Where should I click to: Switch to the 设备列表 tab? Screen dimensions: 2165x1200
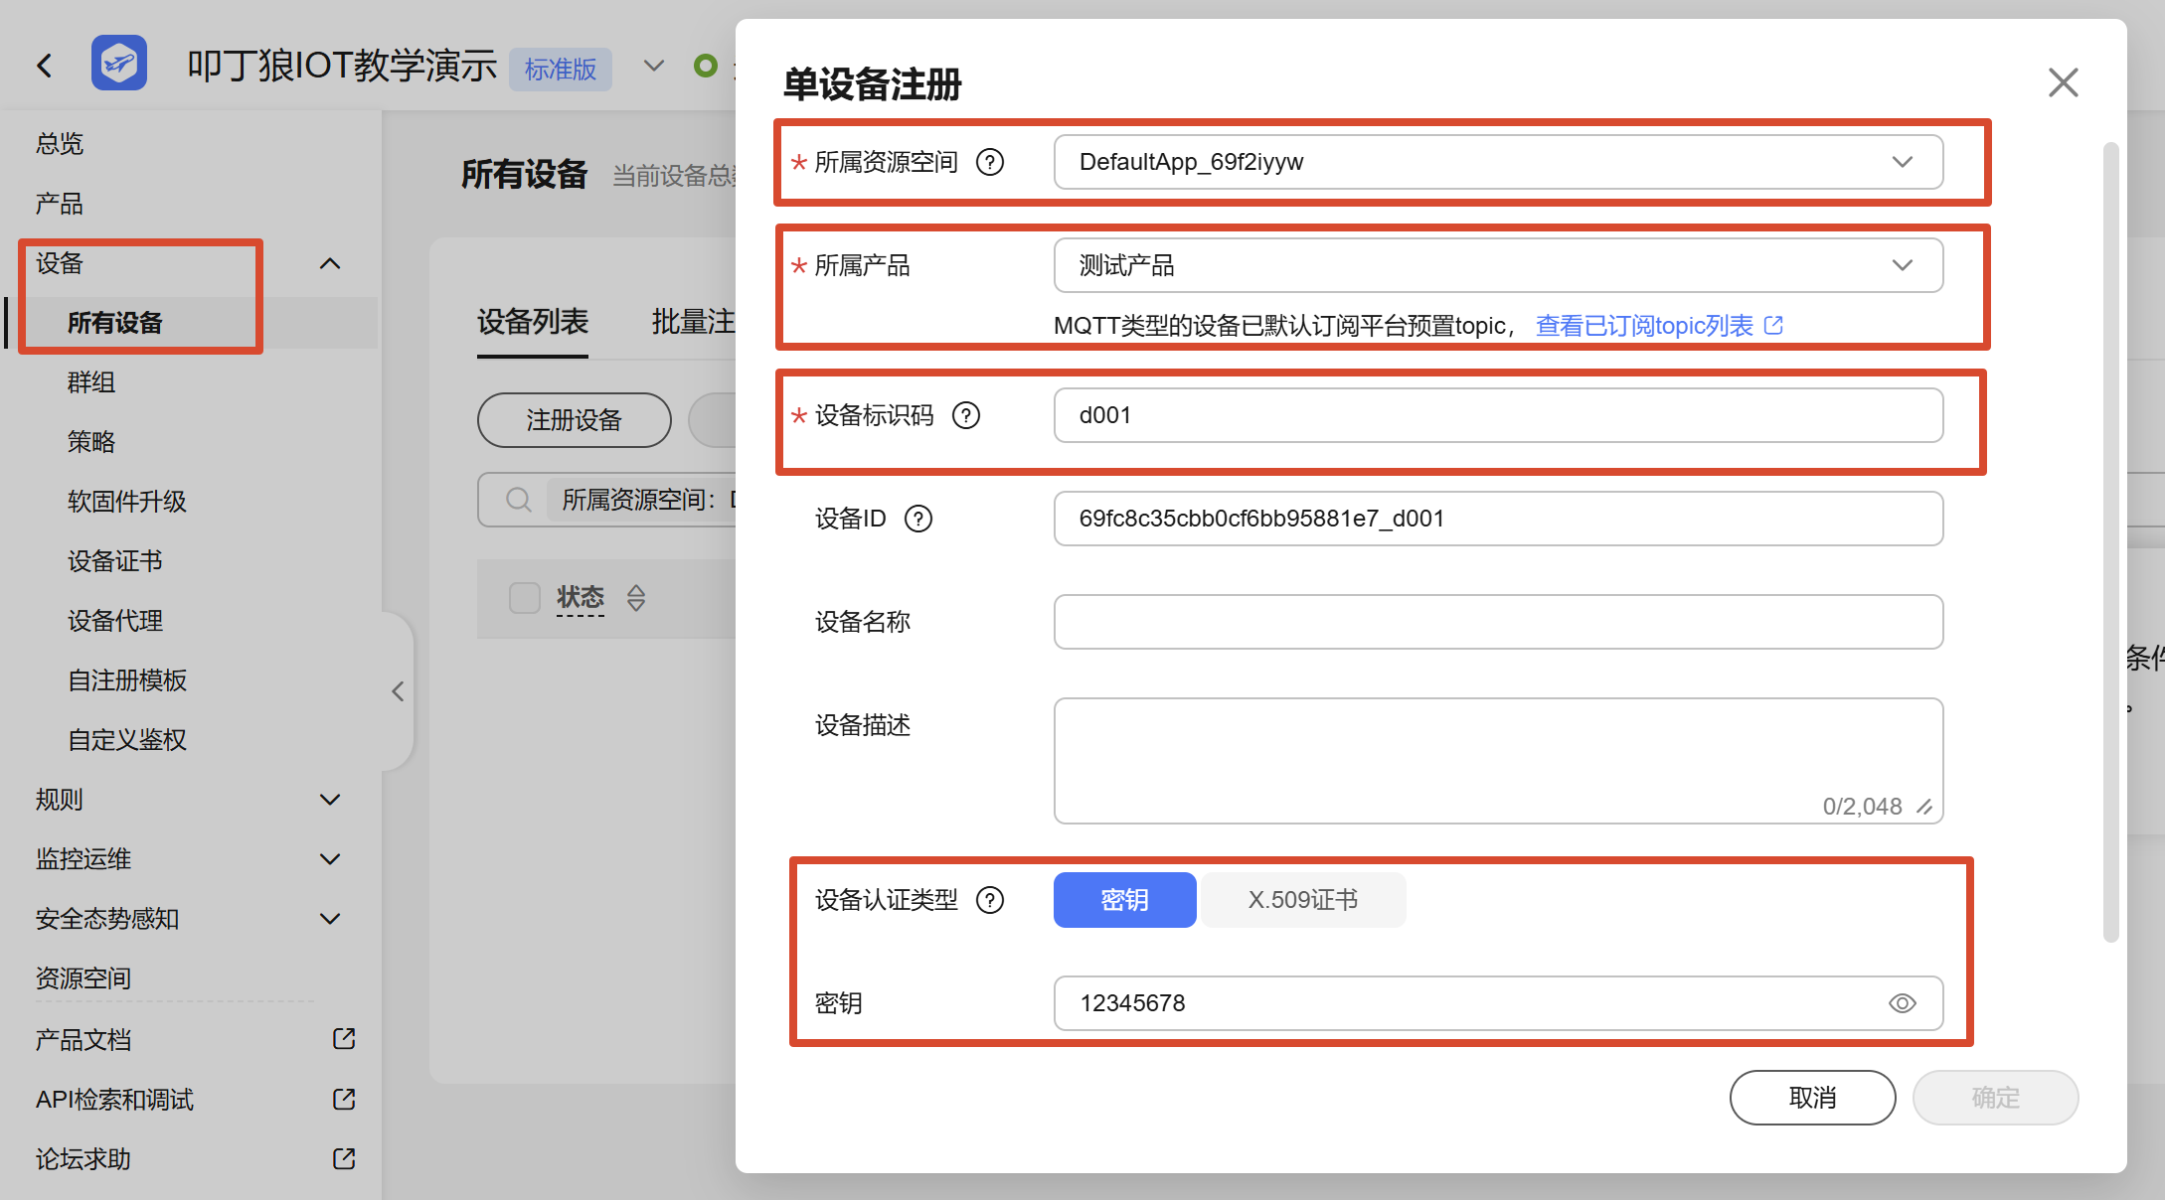pyautogui.click(x=533, y=322)
